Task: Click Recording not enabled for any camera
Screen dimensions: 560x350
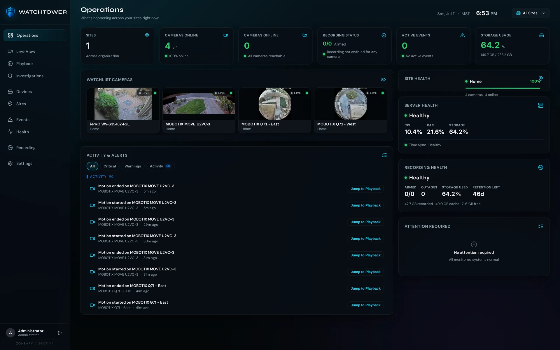Action: coord(352,54)
